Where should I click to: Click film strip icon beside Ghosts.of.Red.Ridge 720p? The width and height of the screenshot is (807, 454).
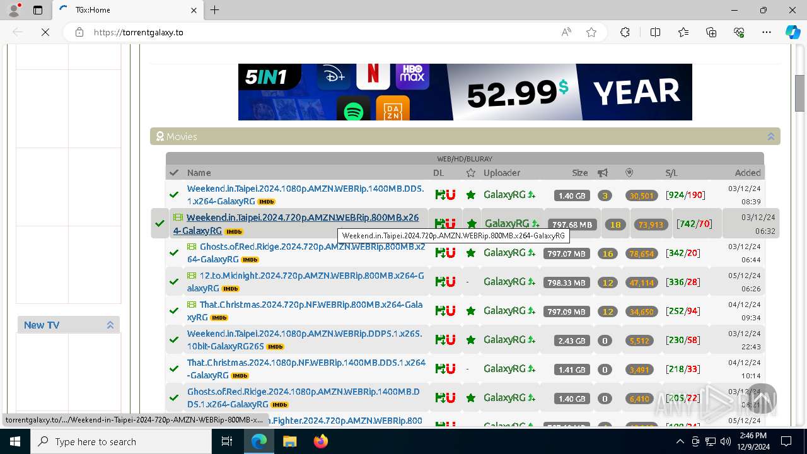(192, 247)
